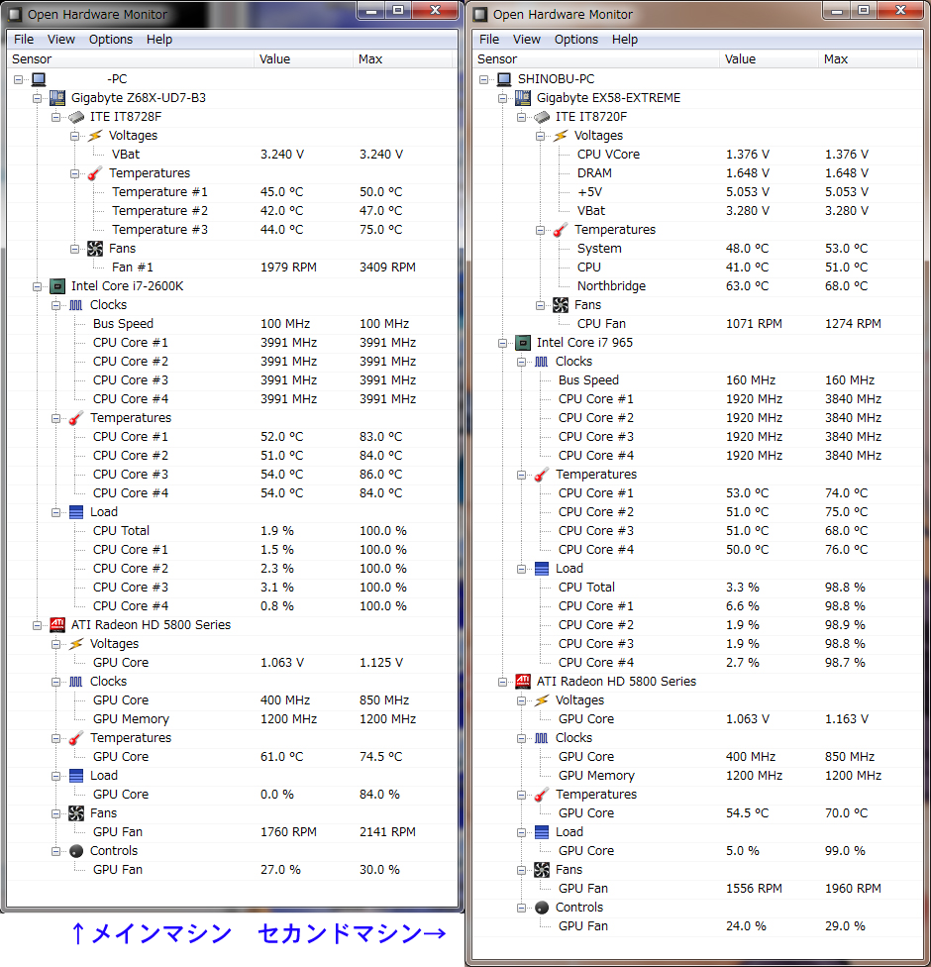Open the File menu in left window

pos(24,40)
